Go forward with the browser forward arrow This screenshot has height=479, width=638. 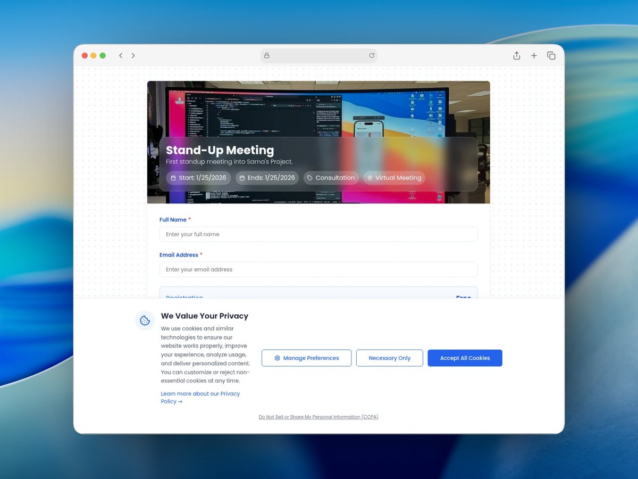pos(133,55)
